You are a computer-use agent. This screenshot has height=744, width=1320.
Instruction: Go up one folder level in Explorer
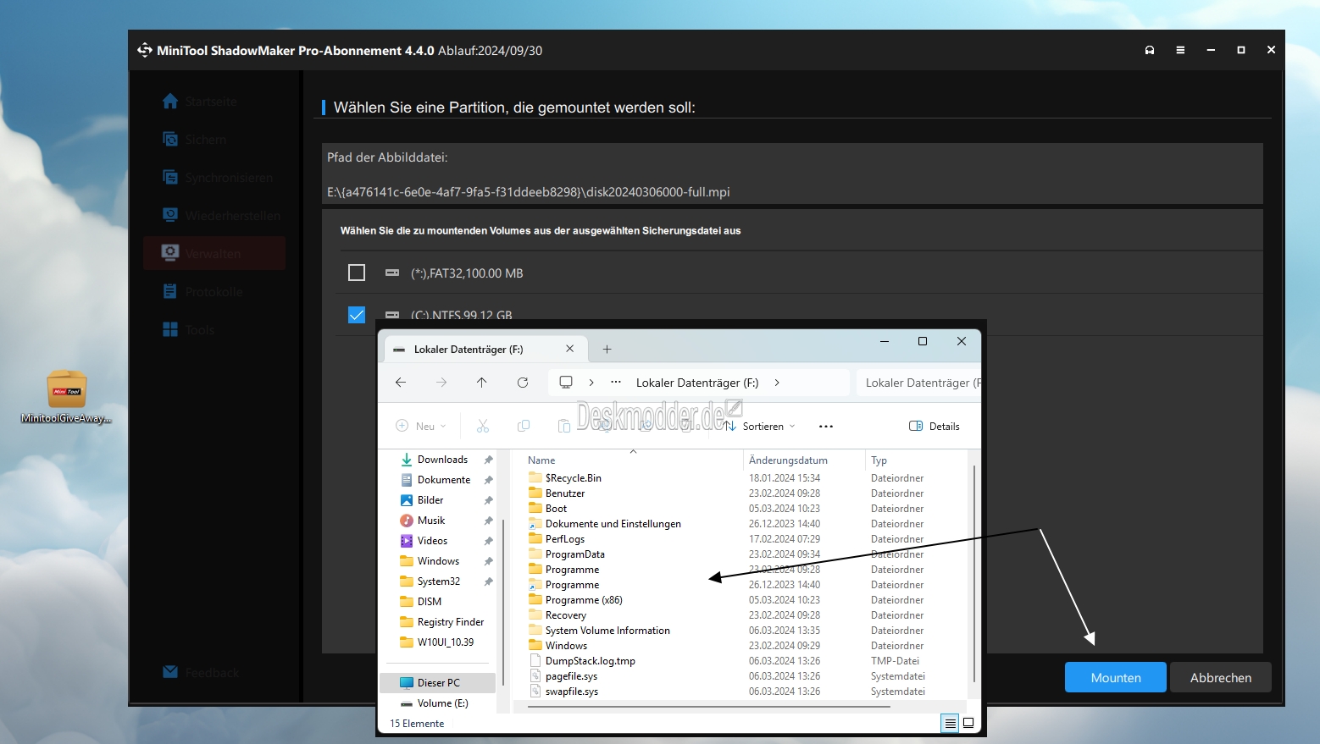coord(482,383)
